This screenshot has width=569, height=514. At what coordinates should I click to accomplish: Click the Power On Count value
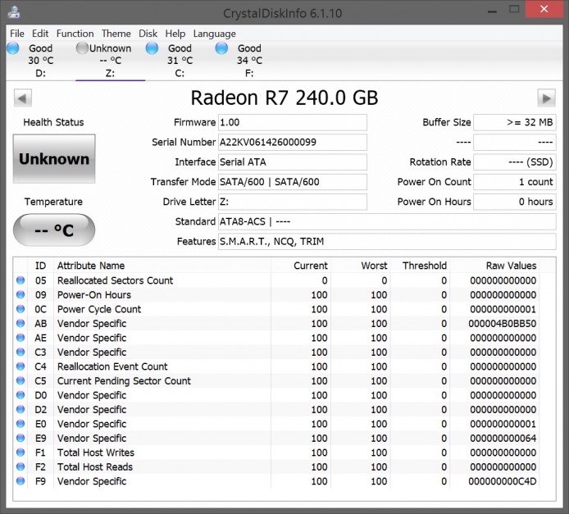click(x=515, y=182)
